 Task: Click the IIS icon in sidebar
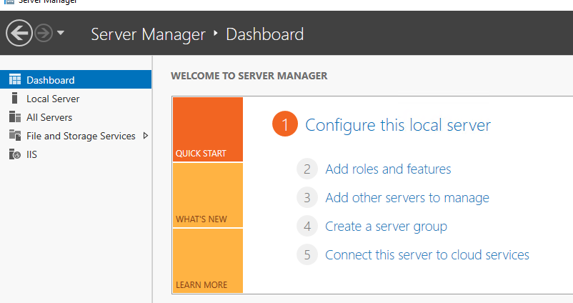[14, 154]
